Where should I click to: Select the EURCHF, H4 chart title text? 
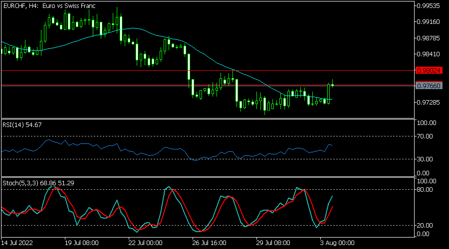point(49,5)
